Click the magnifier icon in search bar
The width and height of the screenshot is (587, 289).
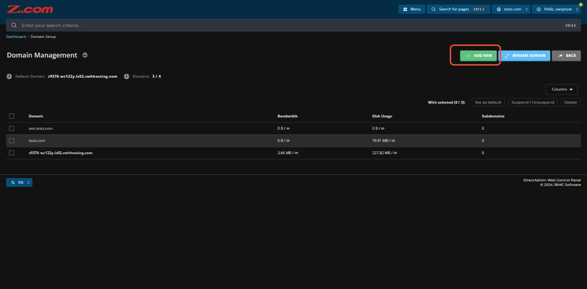14,25
